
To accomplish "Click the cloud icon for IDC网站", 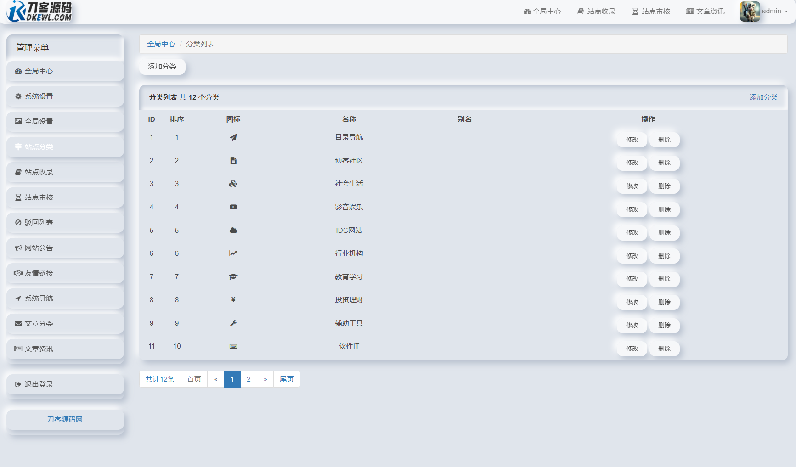I will click(x=233, y=230).
